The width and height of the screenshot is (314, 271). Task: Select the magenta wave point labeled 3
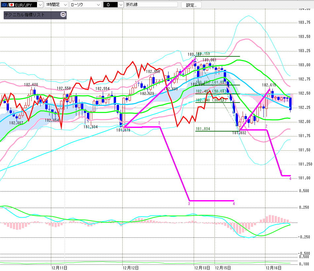pyautogui.click(x=189, y=204)
